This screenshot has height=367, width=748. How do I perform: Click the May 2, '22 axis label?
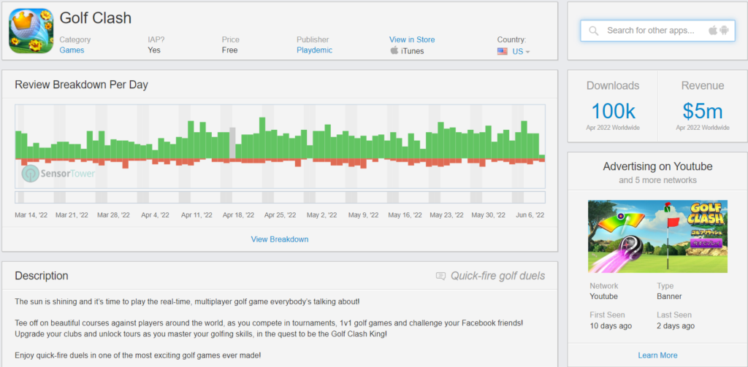tap(321, 215)
